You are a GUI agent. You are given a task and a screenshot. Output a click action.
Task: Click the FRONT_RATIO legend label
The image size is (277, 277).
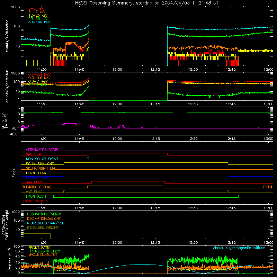[39, 248]
